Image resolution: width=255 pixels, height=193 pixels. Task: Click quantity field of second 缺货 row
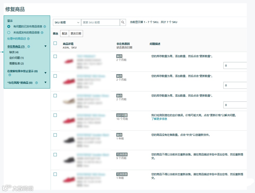click(235, 85)
